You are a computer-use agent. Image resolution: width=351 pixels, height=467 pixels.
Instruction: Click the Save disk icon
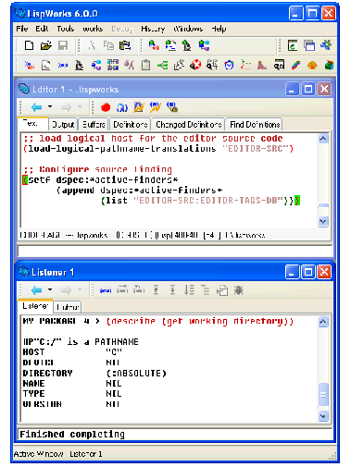pos(63,46)
